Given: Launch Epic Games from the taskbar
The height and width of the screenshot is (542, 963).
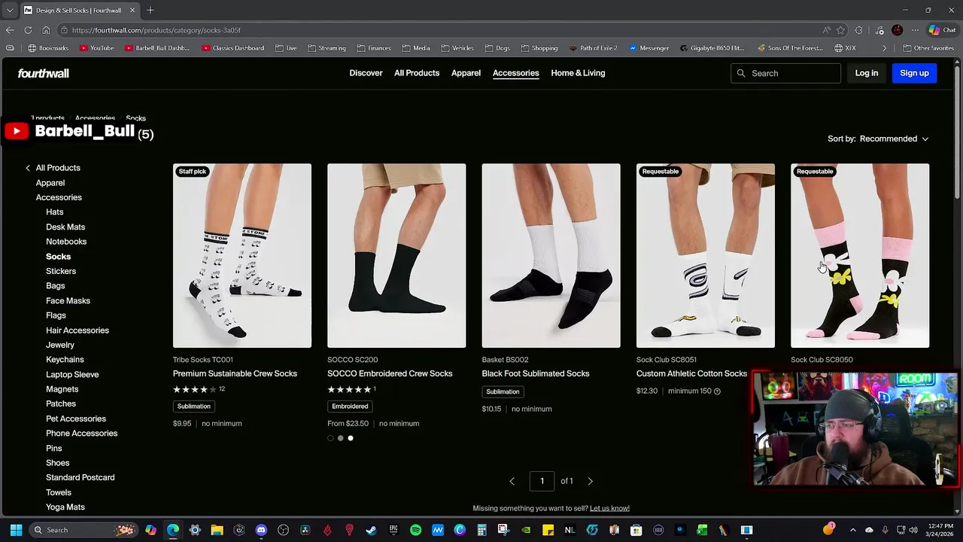Looking at the screenshot, I should tap(393, 530).
